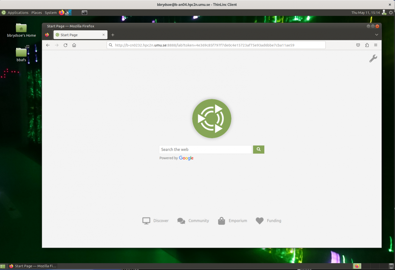Open the Extensions puzzle icon
The height and width of the screenshot is (270, 395).
pyautogui.click(x=367, y=45)
